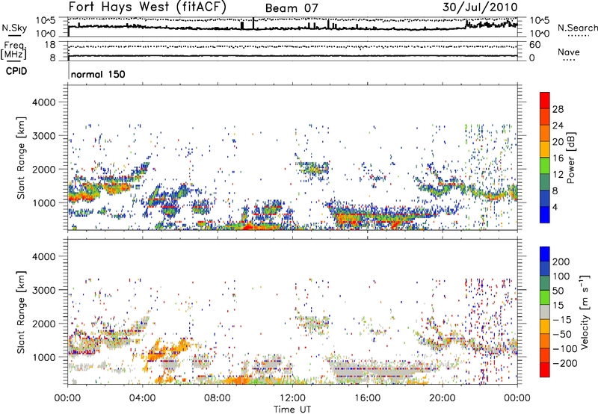Click the '12:00' time axis label
598x414 pixels.
292,398
